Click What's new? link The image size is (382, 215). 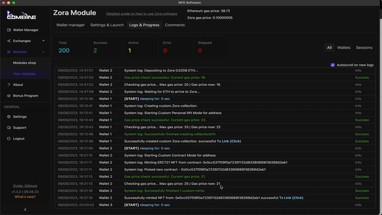click(x=25, y=196)
